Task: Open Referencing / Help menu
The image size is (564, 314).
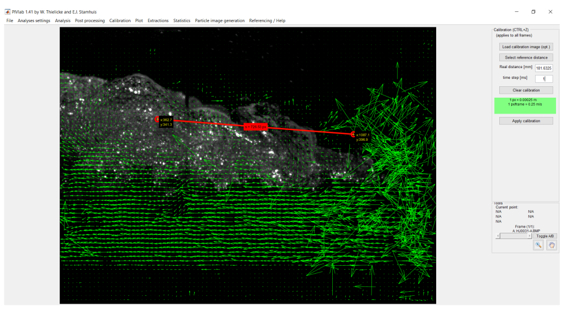Action: [267, 20]
